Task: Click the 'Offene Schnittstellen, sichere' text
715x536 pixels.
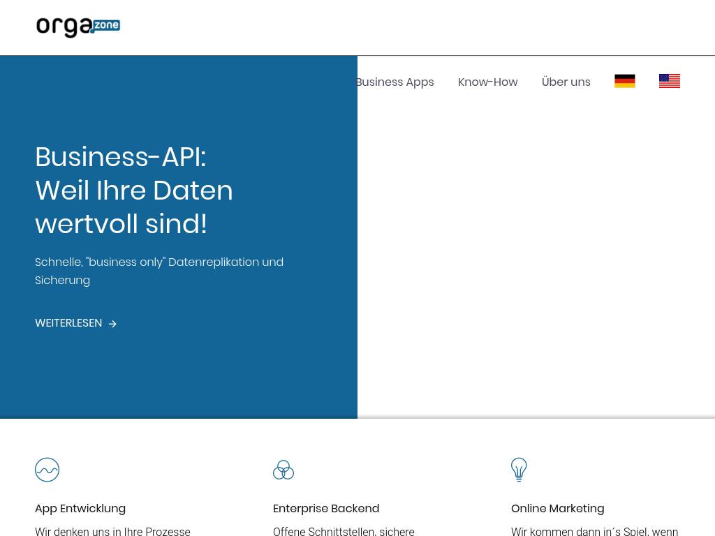Action: pyautogui.click(x=344, y=531)
